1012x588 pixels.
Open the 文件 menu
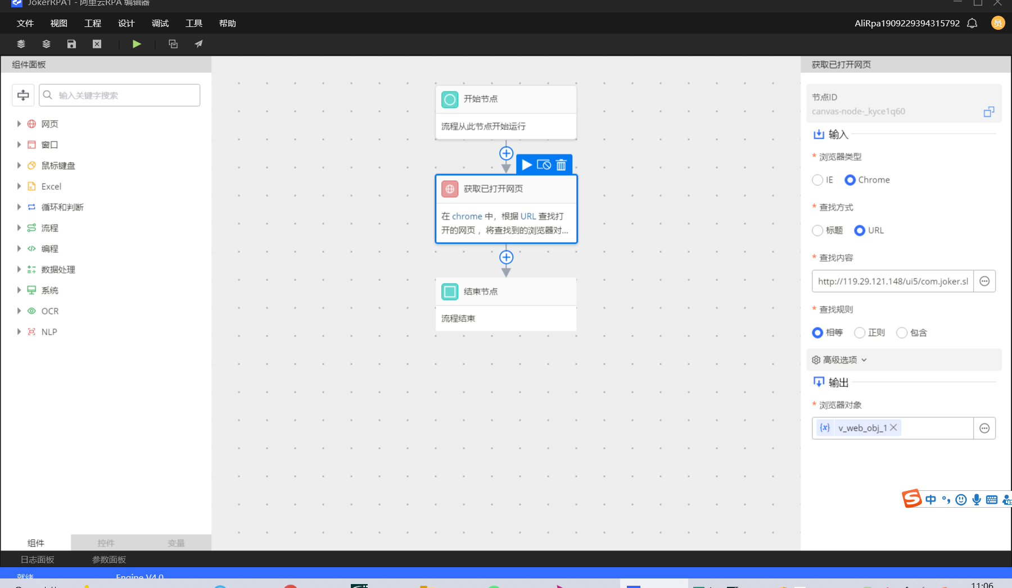coord(25,23)
